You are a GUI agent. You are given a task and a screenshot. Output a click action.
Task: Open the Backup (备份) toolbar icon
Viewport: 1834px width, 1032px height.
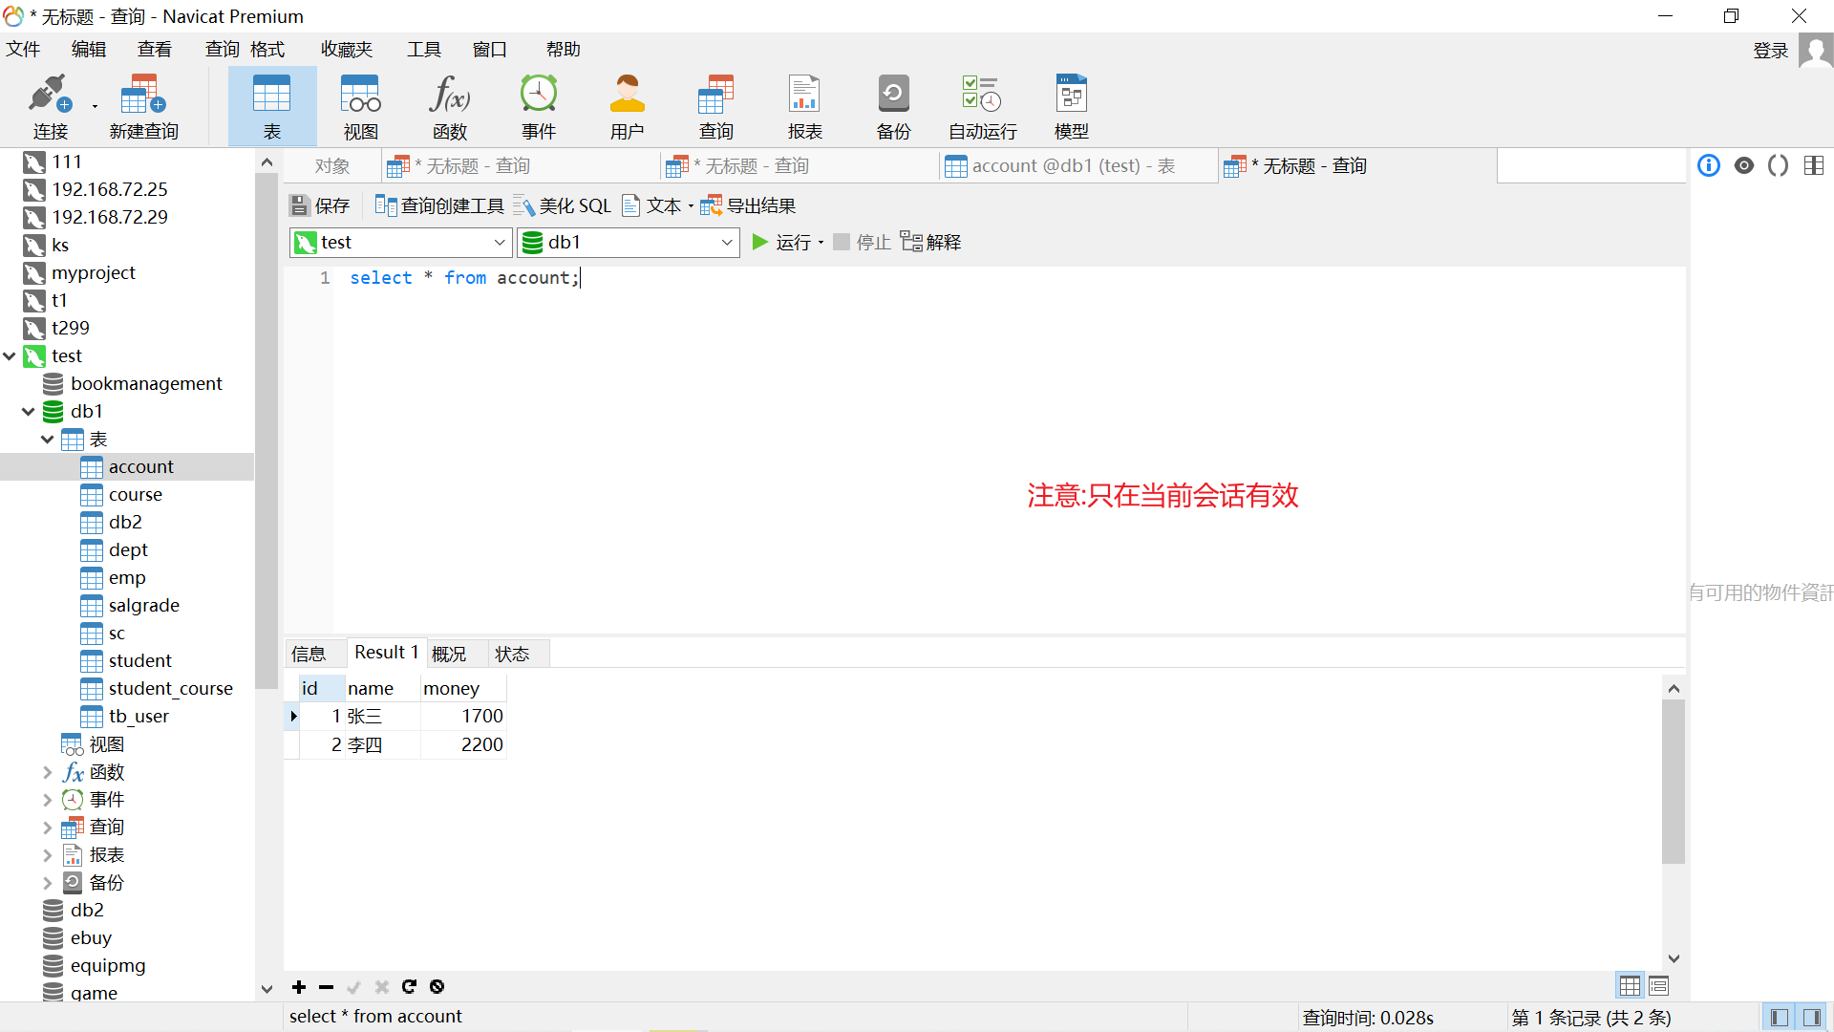click(893, 106)
